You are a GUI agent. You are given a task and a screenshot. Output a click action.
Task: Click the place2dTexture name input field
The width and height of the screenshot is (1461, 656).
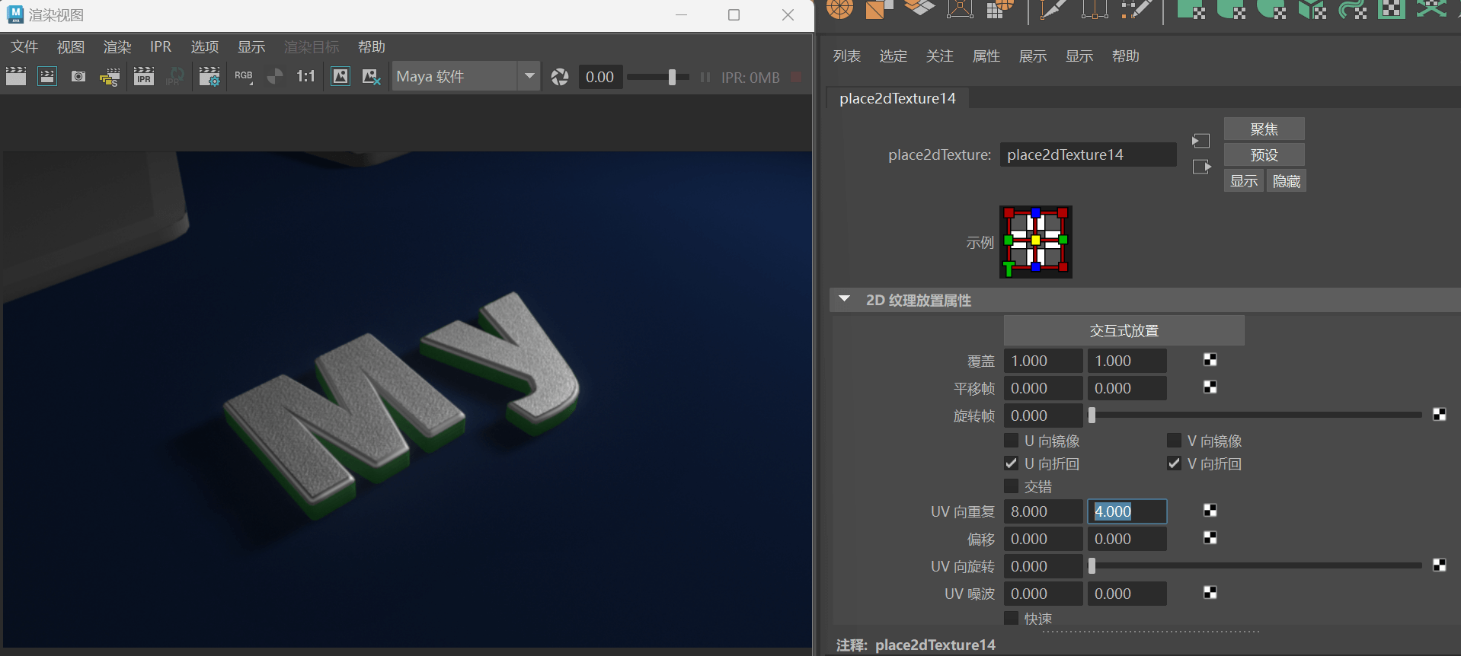coord(1087,155)
